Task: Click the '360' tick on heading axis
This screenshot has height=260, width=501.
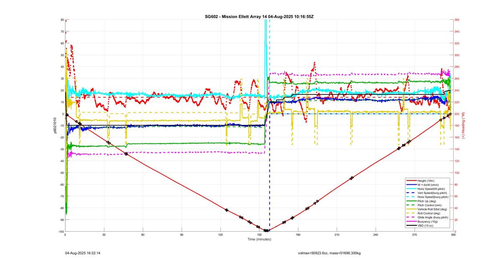Action: tap(457, 20)
